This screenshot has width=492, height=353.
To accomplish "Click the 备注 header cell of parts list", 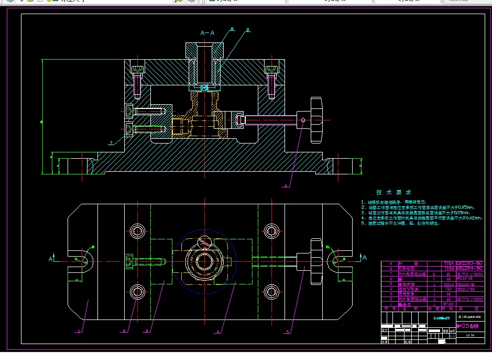I will click(469, 309).
